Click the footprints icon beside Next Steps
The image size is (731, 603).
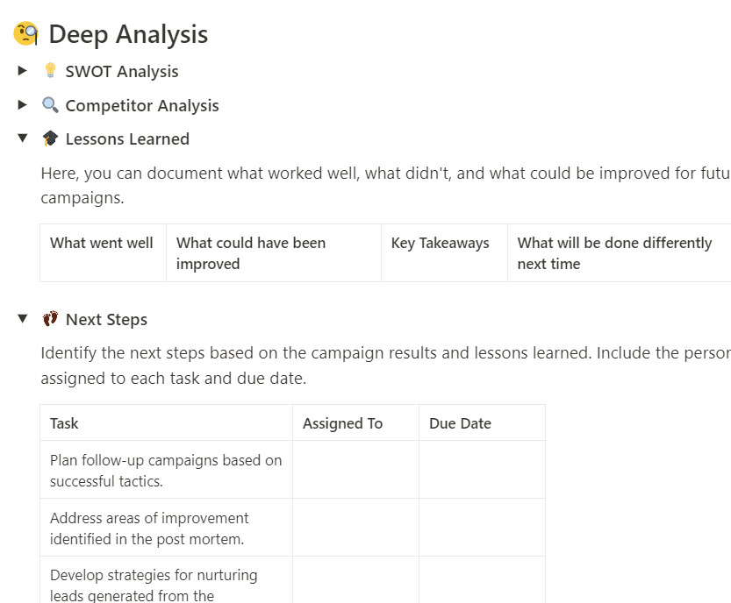[x=50, y=319]
